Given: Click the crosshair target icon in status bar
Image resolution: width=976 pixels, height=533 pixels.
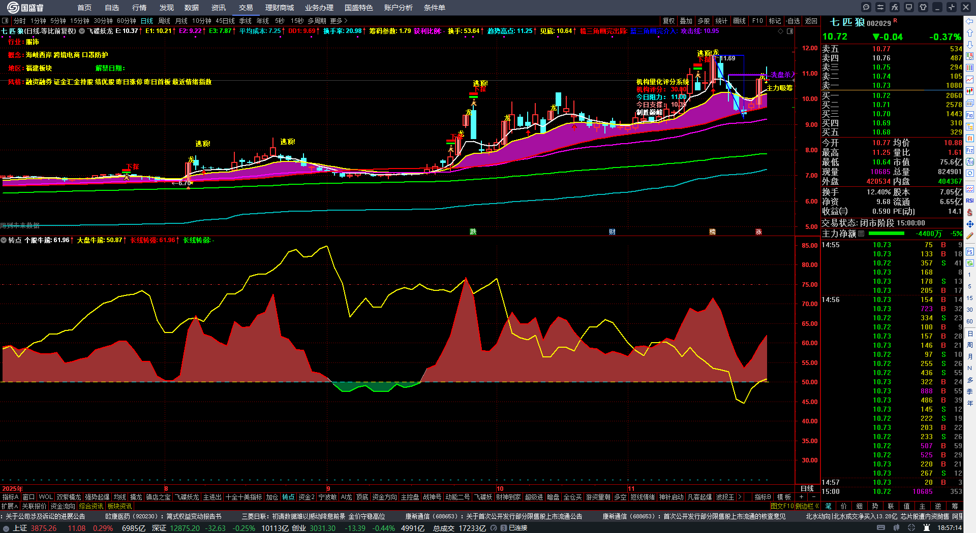Looking at the screenshot, I should 912,528.
